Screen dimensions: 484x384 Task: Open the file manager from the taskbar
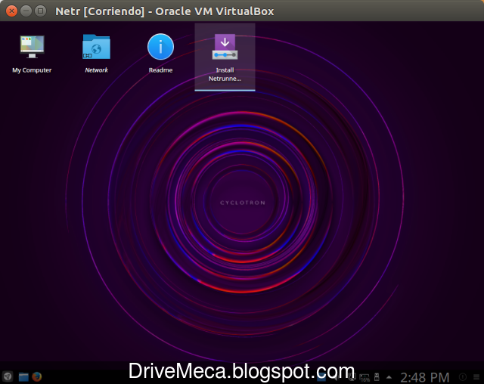pyautogui.click(x=23, y=377)
